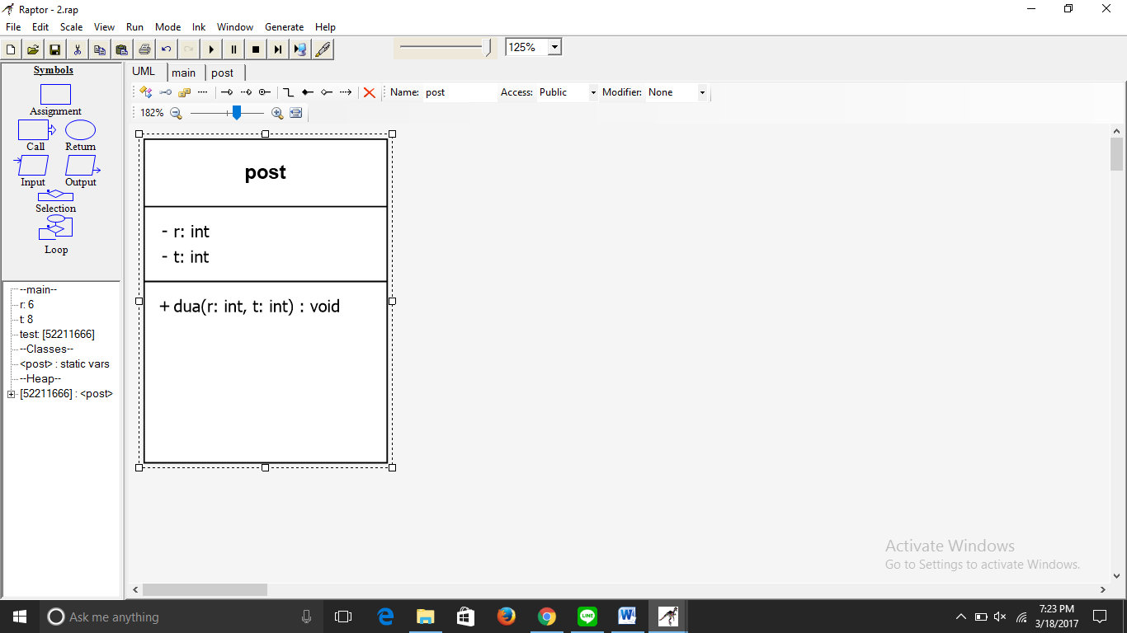Click the New file icon in the toolbar

pyautogui.click(x=11, y=49)
